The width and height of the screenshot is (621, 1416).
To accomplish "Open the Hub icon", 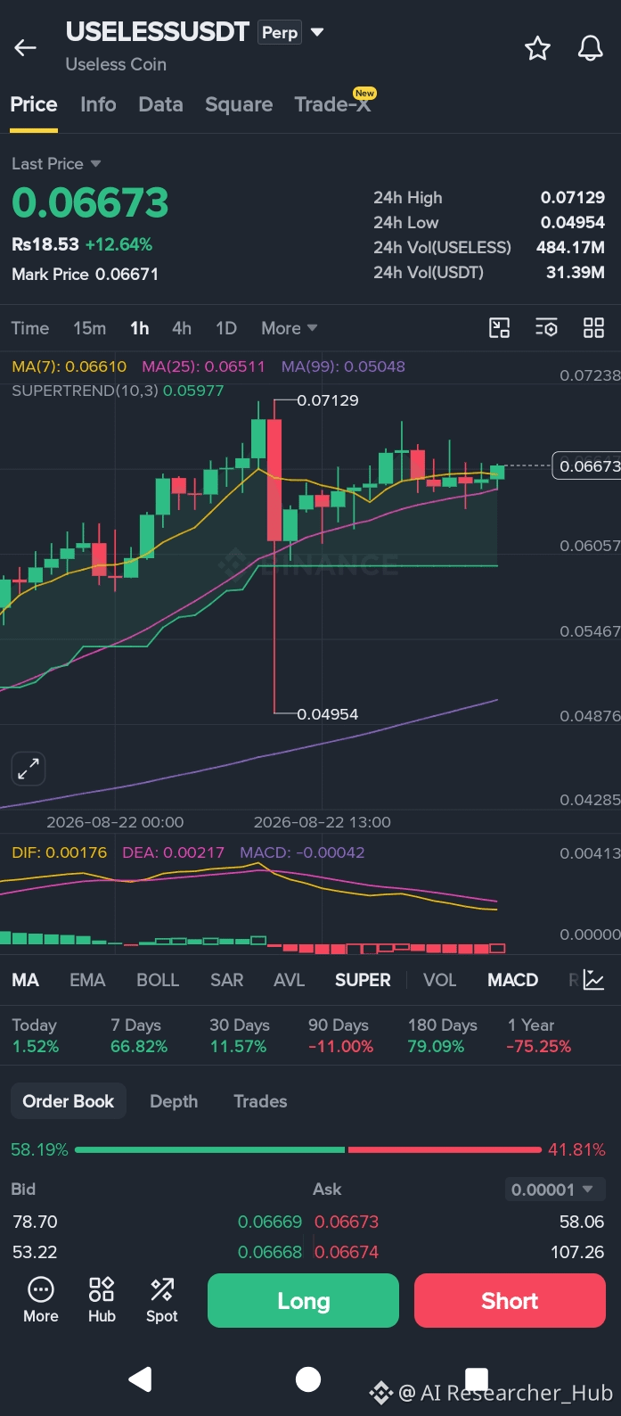I will (102, 1300).
